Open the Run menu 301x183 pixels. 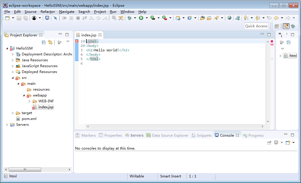click(113, 12)
